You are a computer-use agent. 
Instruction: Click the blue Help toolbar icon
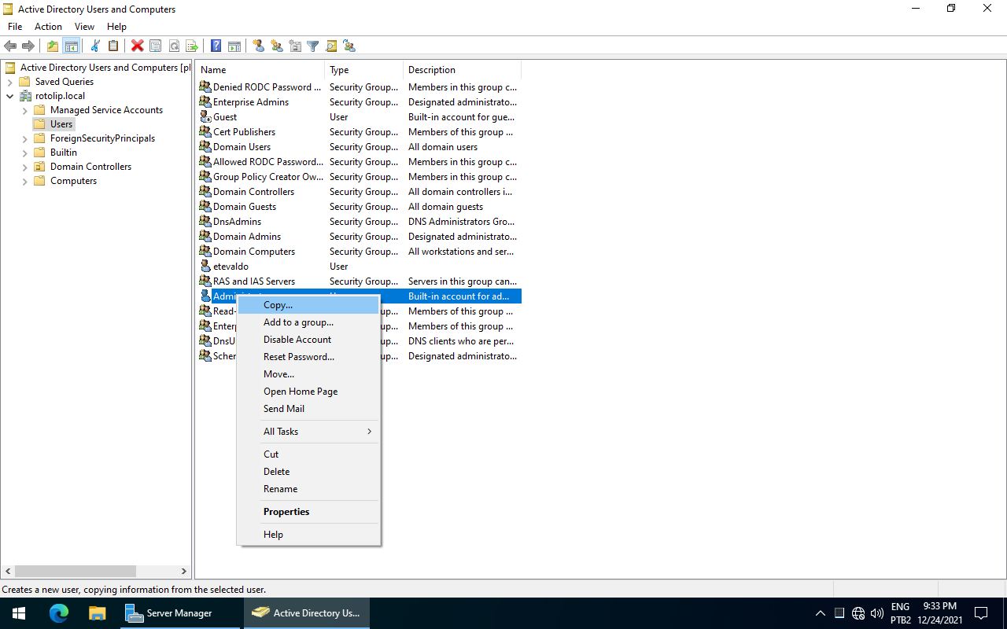[216, 46]
